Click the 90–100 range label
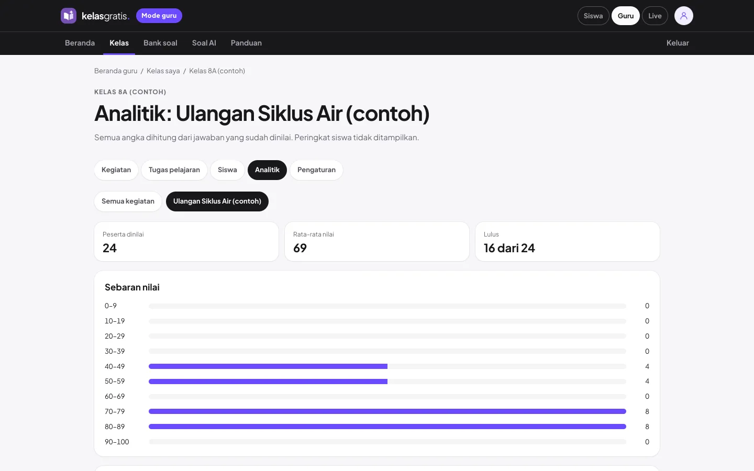This screenshot has width=754, height=471. click(117, 442)
